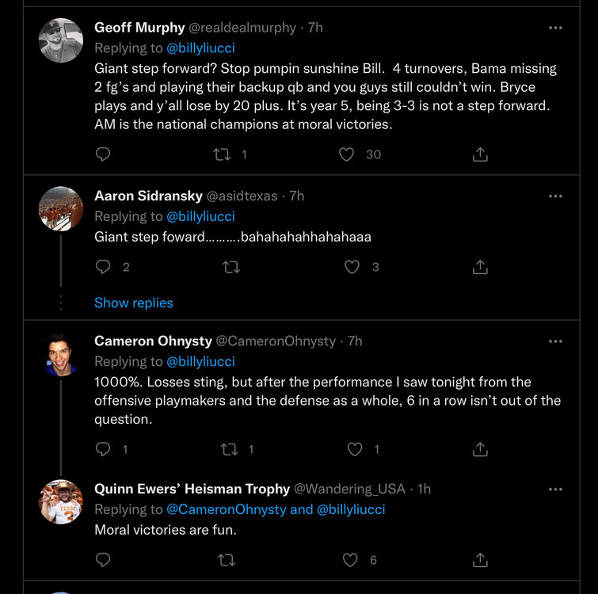Screen dimensions: 598x594
Task: Share Cameron Ohnysty's tweet
Action: (480, 449)
